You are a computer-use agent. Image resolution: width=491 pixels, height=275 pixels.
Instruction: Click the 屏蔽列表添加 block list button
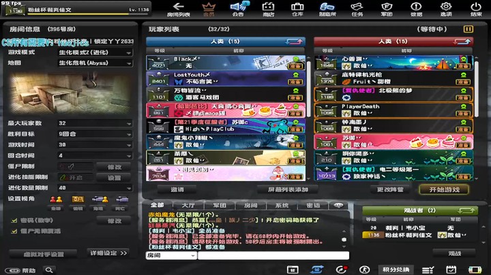coord(288,189)
